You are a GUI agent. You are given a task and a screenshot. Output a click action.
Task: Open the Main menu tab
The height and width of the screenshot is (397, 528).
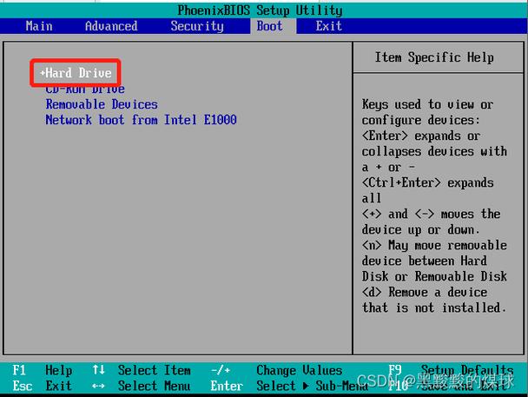click(39, 26)
